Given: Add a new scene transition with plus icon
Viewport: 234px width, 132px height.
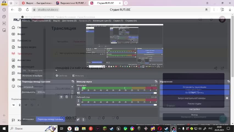Looking at the screenshot, I should [x=61, y=97].
